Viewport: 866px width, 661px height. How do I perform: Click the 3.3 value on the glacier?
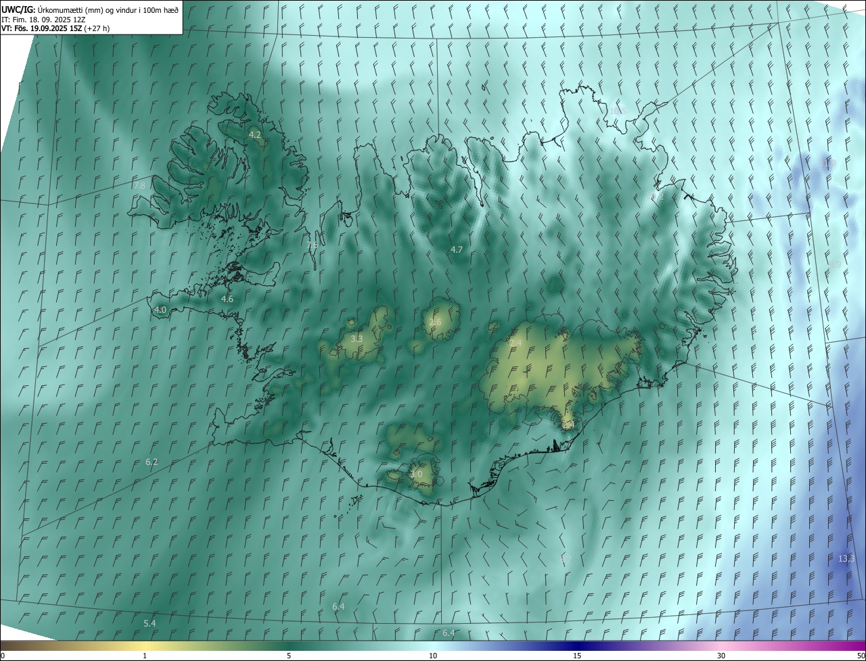point(357,339)
